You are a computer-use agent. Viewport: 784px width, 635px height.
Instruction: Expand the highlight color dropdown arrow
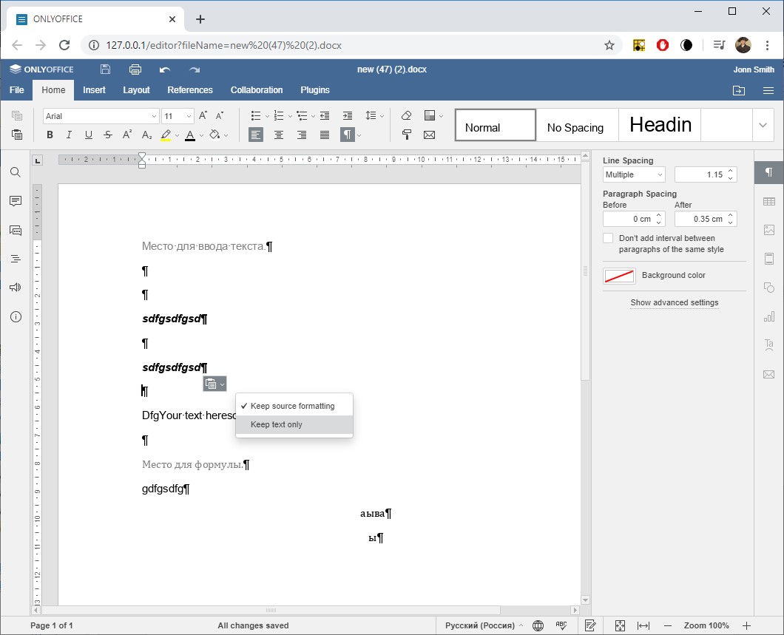(177, 135)
